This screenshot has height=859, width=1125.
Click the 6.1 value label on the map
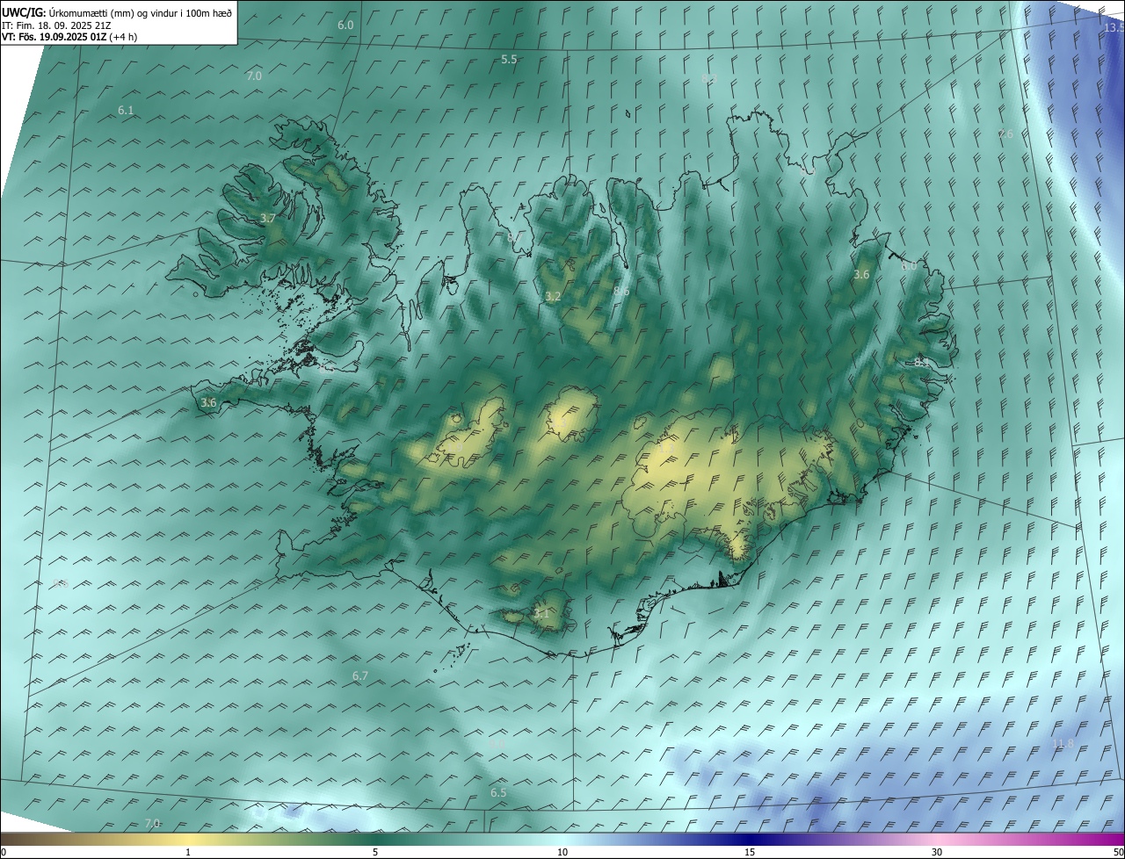[126, 111]
